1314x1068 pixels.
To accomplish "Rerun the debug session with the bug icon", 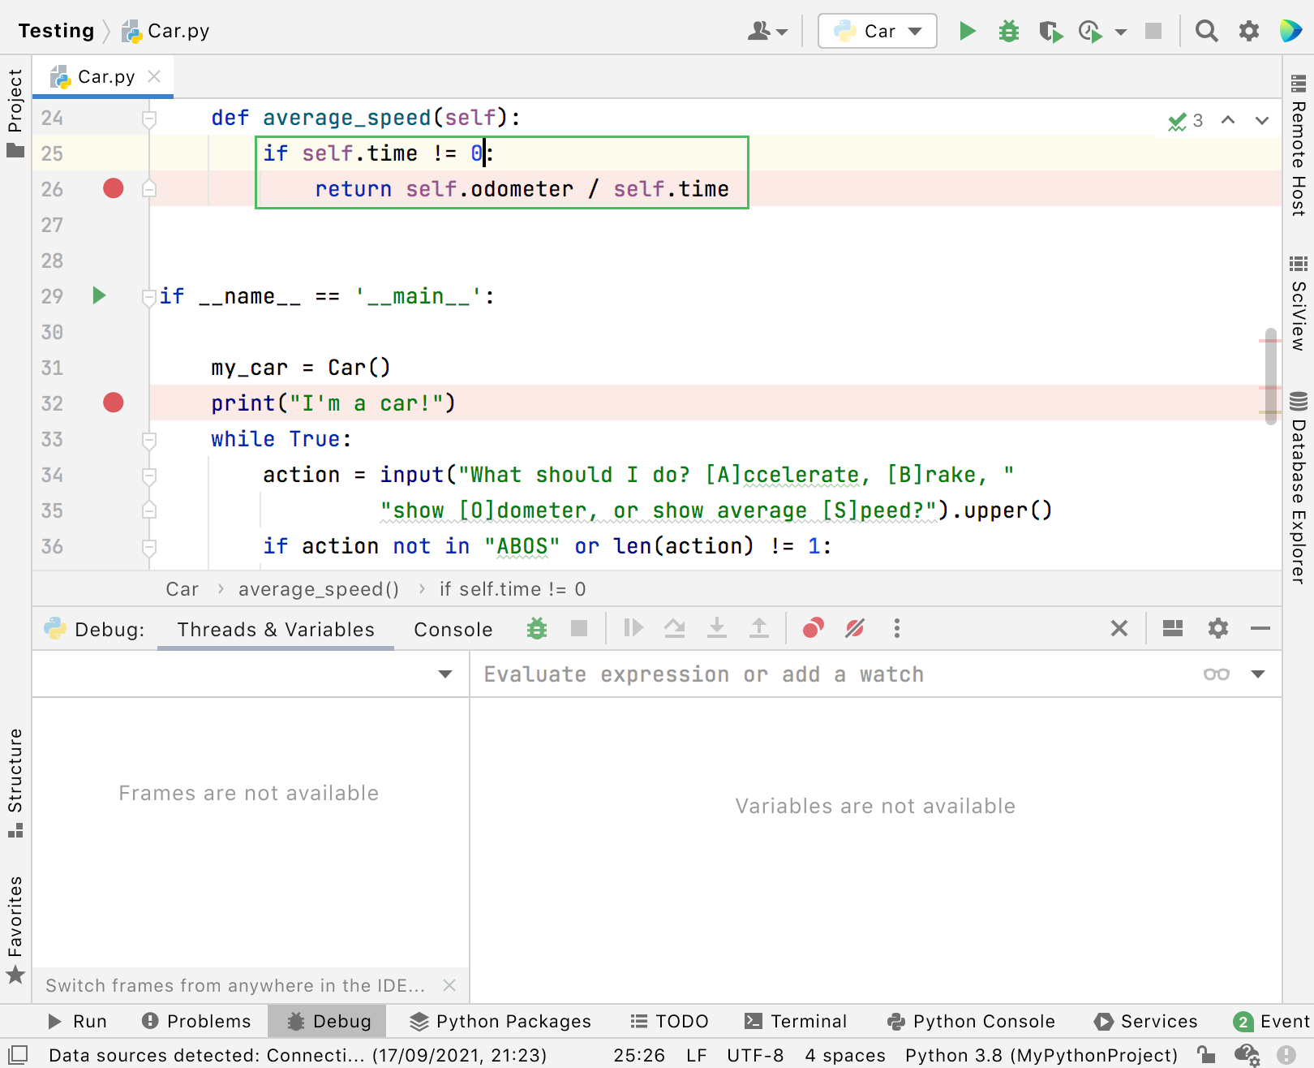I will coord(536,628).
